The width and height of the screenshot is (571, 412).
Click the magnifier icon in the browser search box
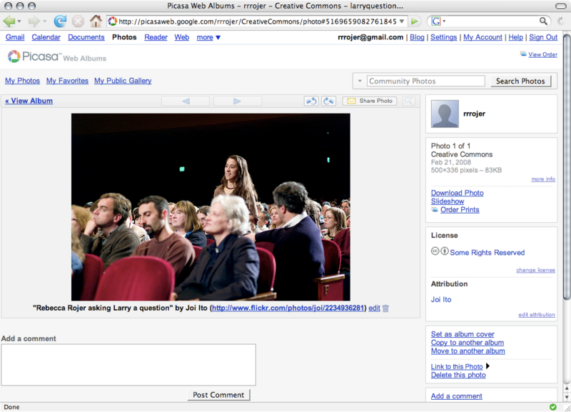coord(543,21)
